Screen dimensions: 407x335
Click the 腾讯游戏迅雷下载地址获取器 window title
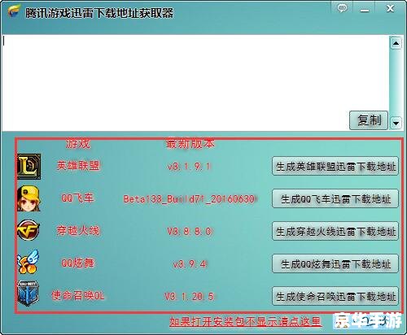[99, 13]
